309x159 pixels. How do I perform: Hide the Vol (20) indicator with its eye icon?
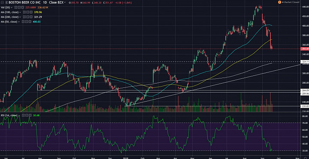(16, 7)
